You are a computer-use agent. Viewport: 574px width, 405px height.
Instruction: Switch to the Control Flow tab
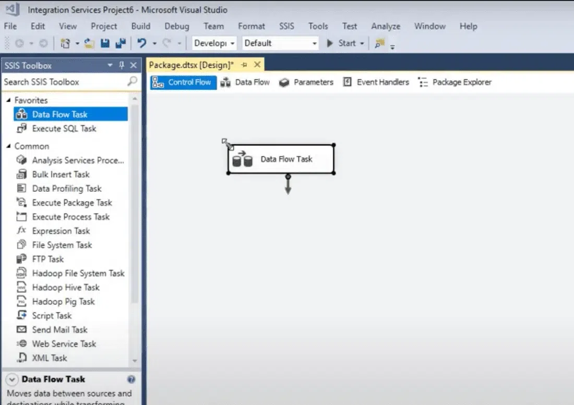point(183,82)
